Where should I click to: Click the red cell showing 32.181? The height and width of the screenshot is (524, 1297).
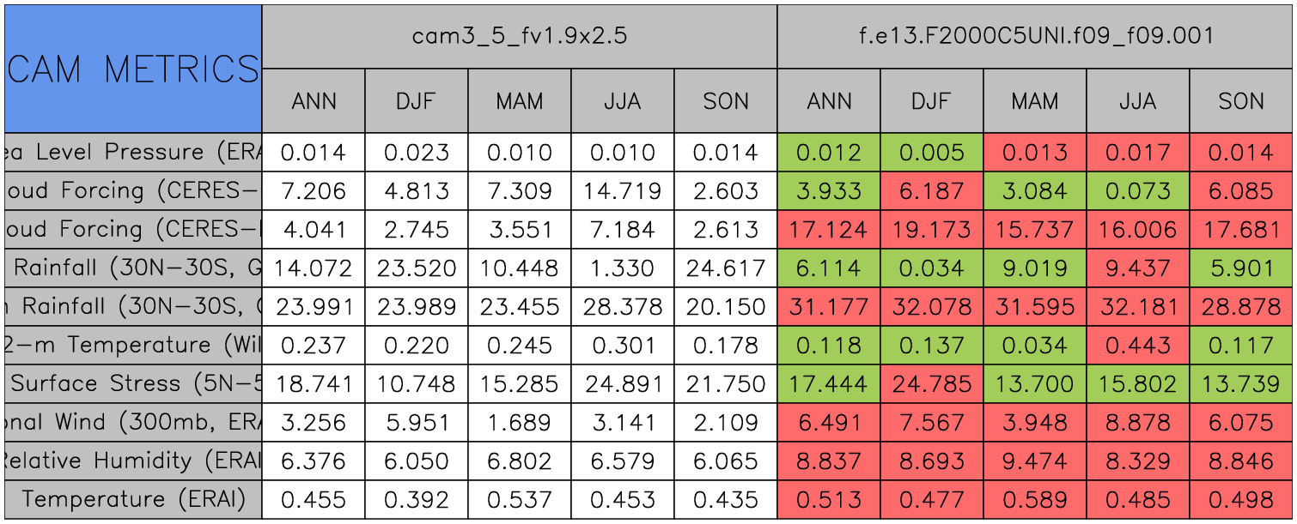pos(1137,307)
